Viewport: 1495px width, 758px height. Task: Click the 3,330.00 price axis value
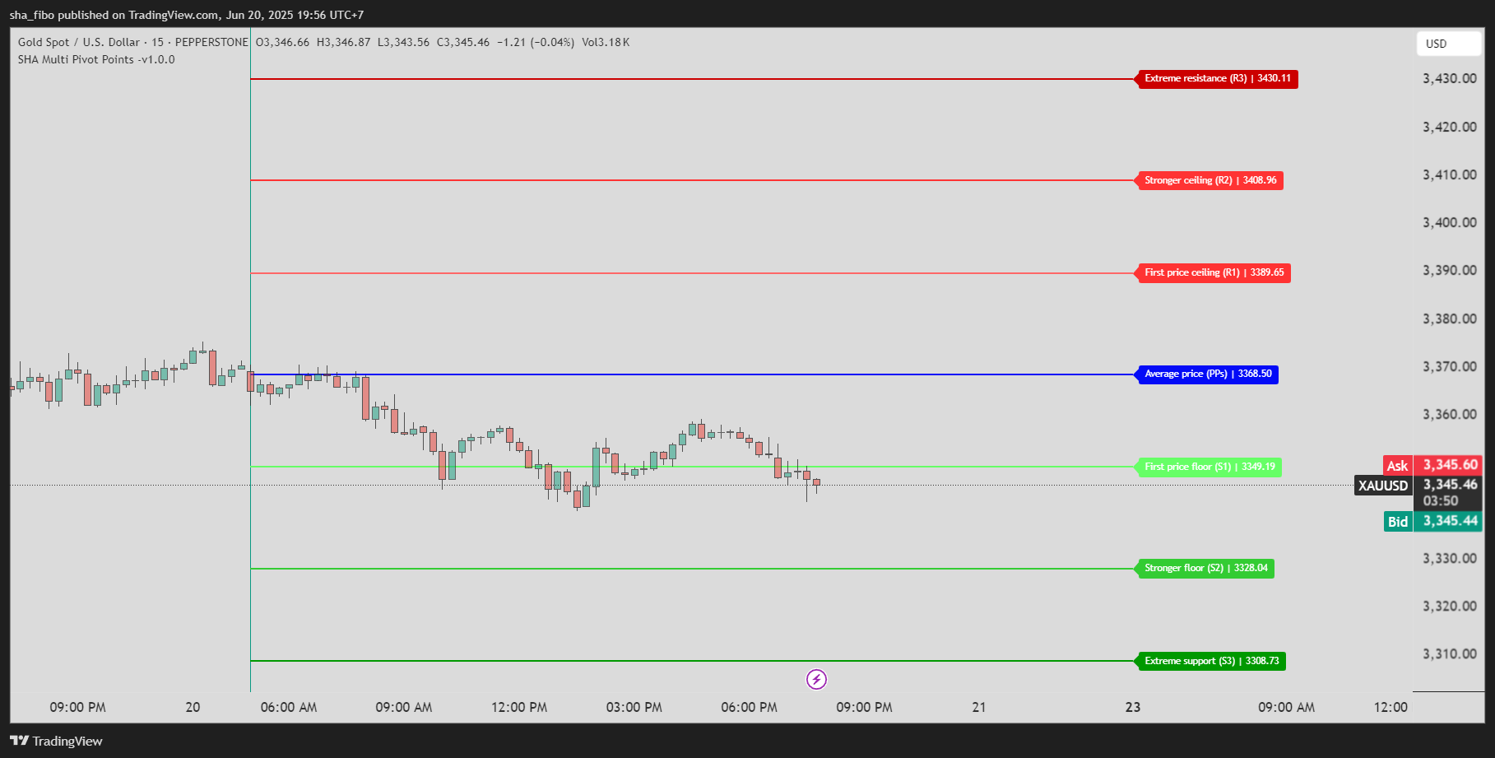point(1450,558)
